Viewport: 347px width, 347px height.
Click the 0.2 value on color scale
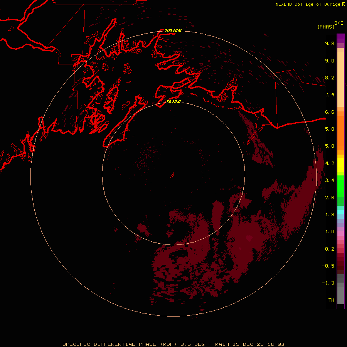(x=330, y=249)
